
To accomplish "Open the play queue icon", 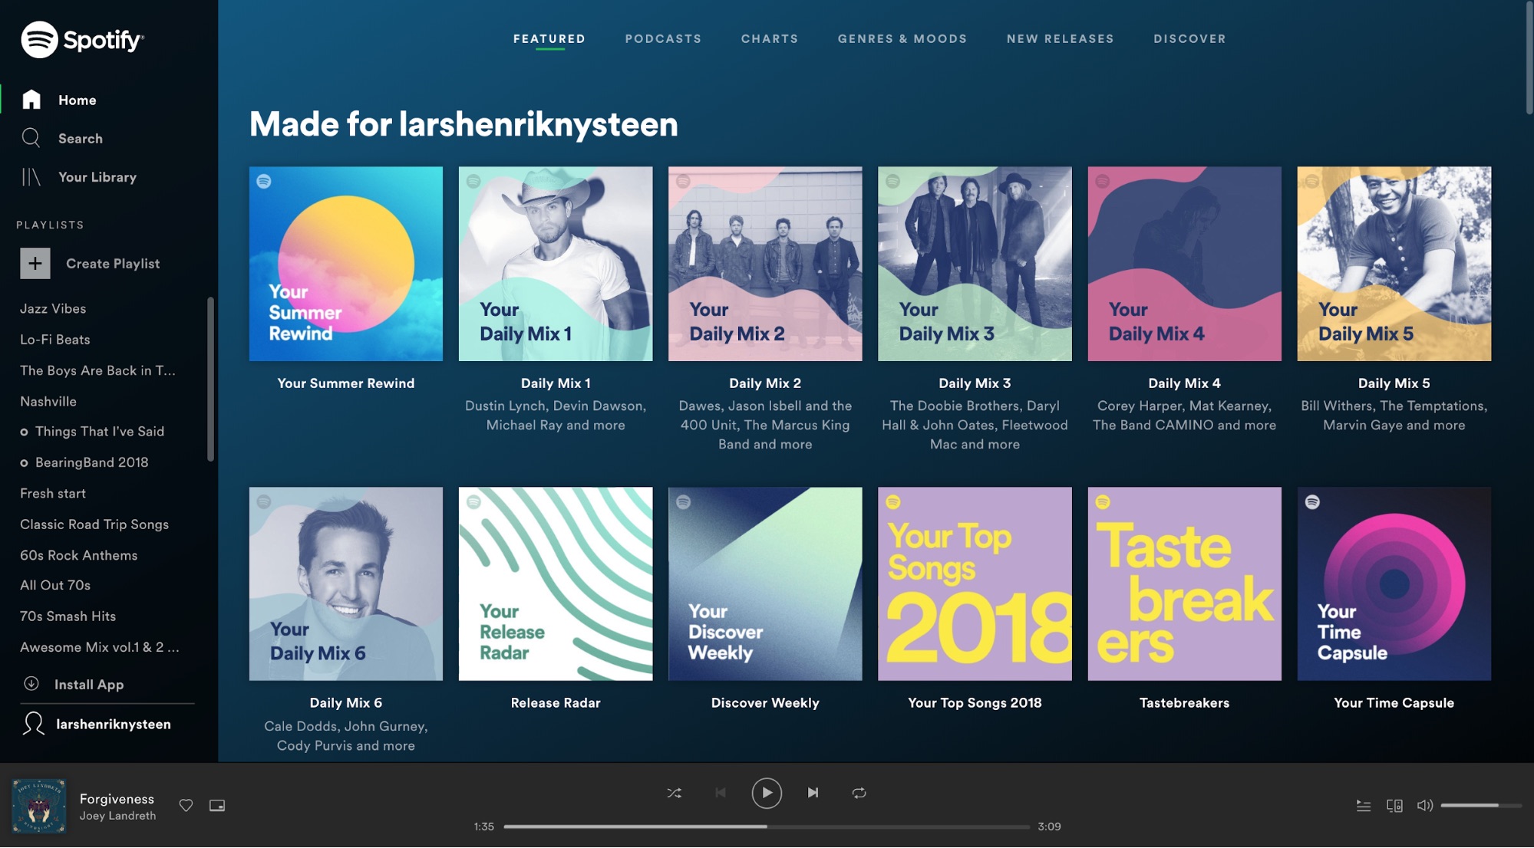I will [1364, 806].
